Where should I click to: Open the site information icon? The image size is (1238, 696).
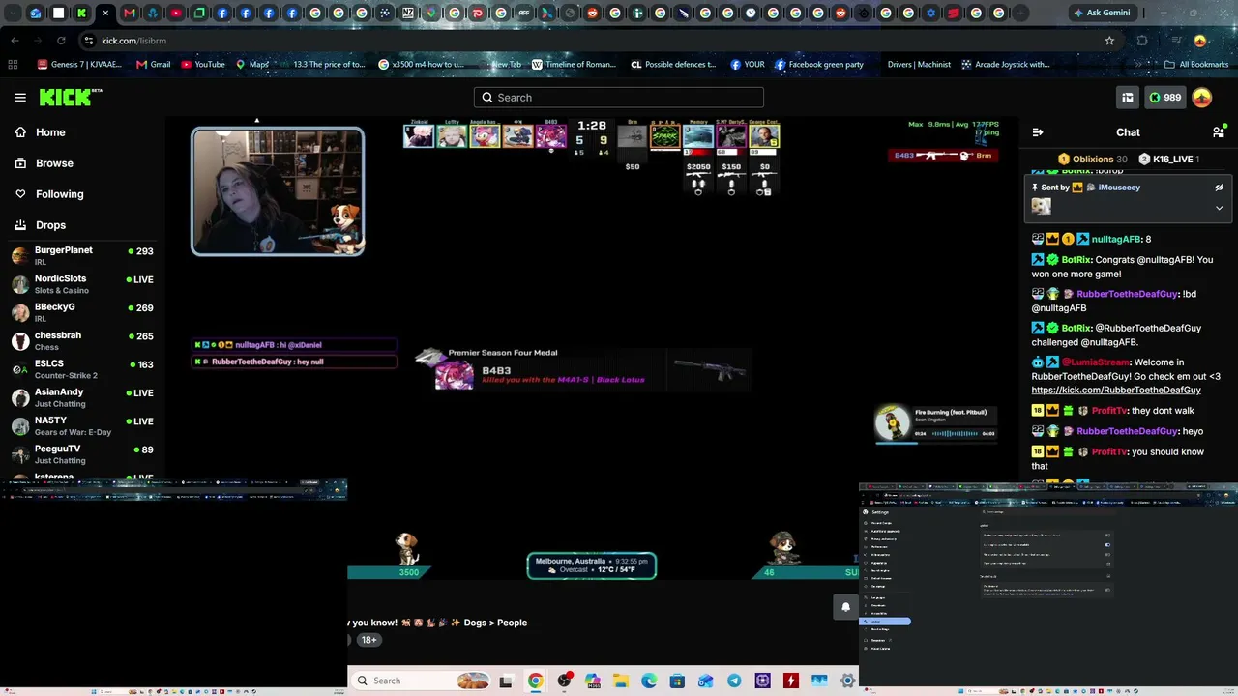tap(89, 41)
